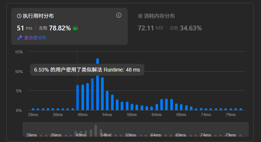The width and height of the screenshot is (261, 142).
Task: Click the 5% y-axis label
Action: pos(19,91)
